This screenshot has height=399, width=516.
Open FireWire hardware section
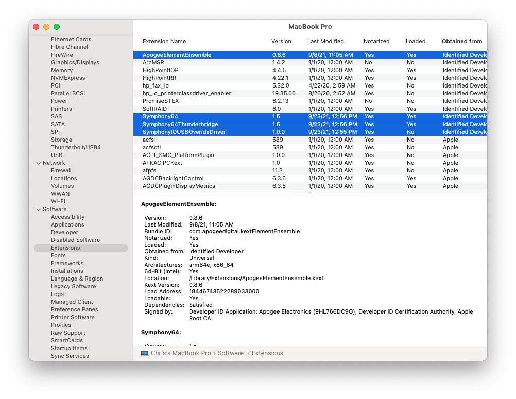(x=62, y=55)
